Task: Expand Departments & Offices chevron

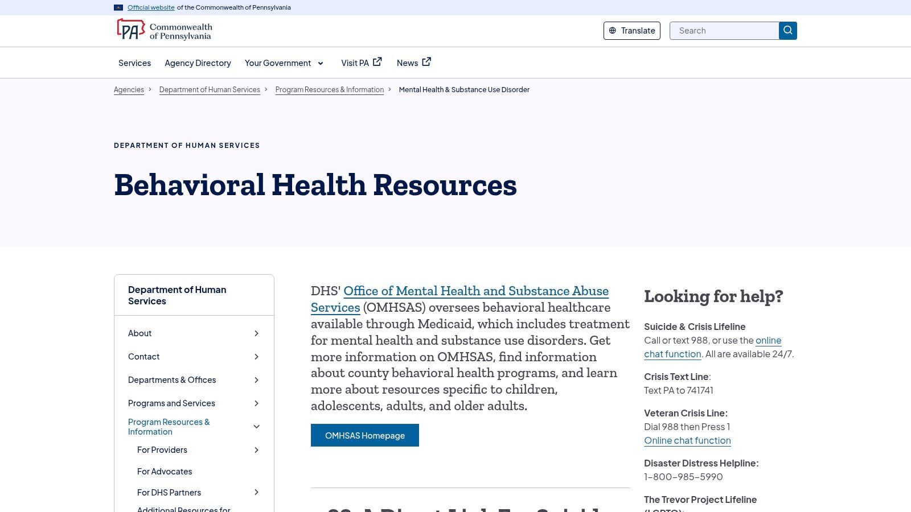Action: point(256,380)
